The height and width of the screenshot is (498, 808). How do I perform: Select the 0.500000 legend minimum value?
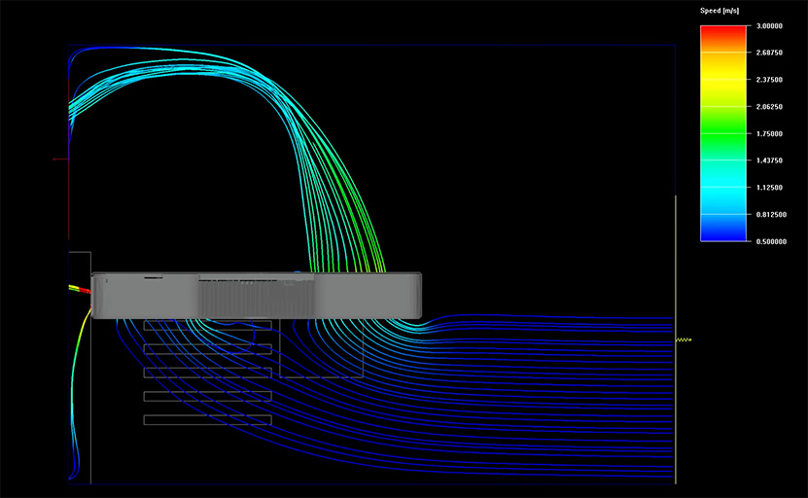[x=771, y=242]
